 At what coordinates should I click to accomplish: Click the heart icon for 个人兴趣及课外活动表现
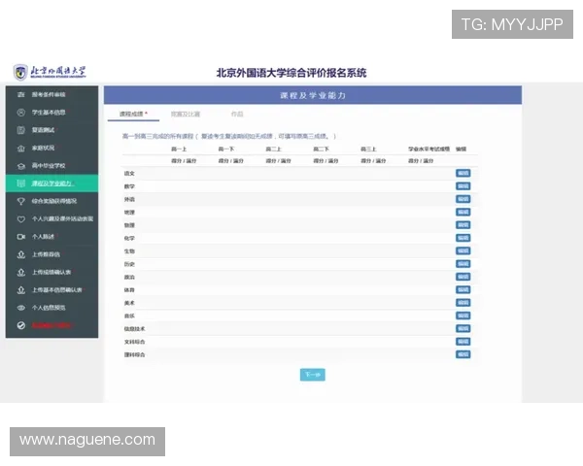click(x=20, y=219)
